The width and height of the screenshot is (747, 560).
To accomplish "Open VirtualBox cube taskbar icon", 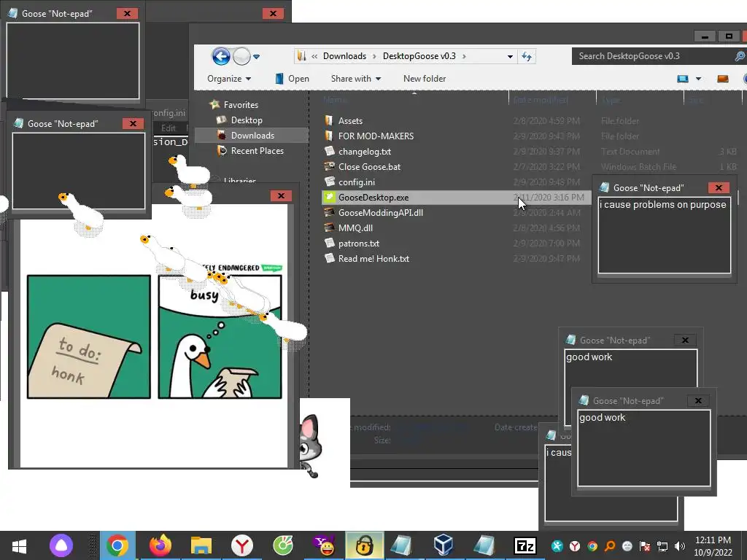I will (x=443, y=545).
